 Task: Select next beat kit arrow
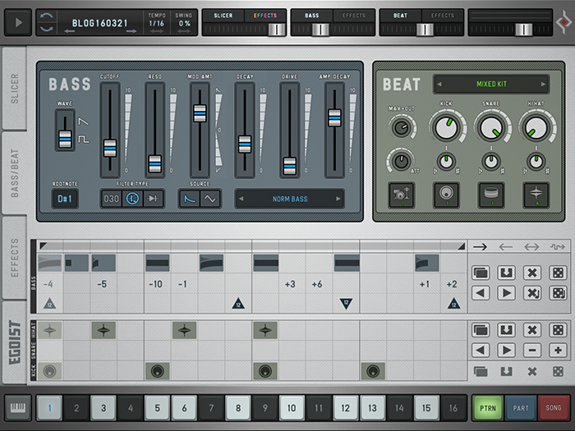coord(543,84)
